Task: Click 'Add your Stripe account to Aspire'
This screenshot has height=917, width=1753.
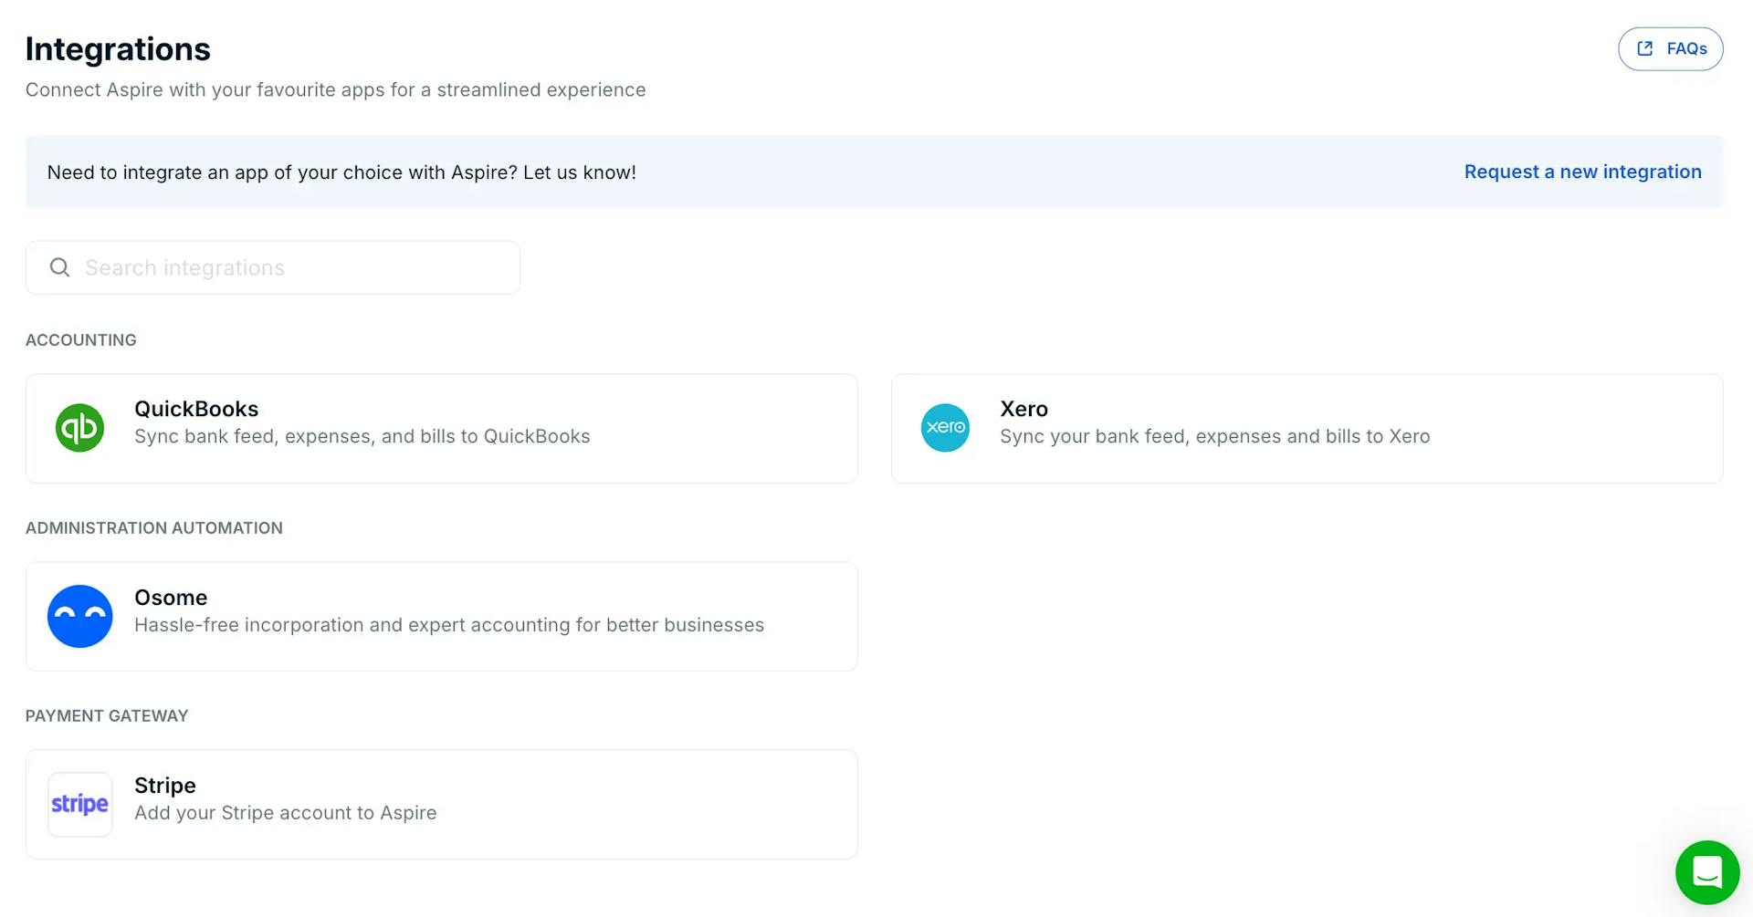Action: click(x=285, y=813)
